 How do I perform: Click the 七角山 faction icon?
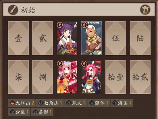pyautogui.click(x=41, y=103)
